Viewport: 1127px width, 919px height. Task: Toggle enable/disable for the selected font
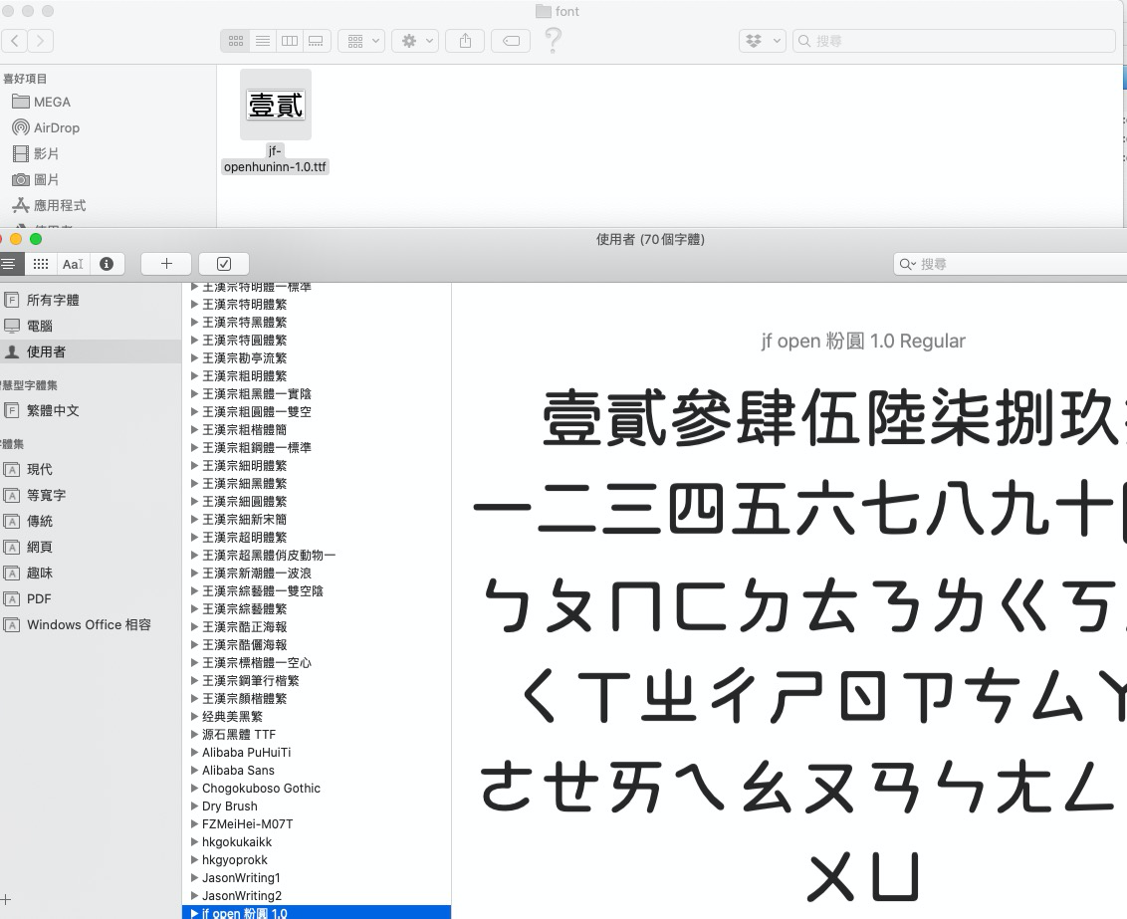tap(224, 264)
